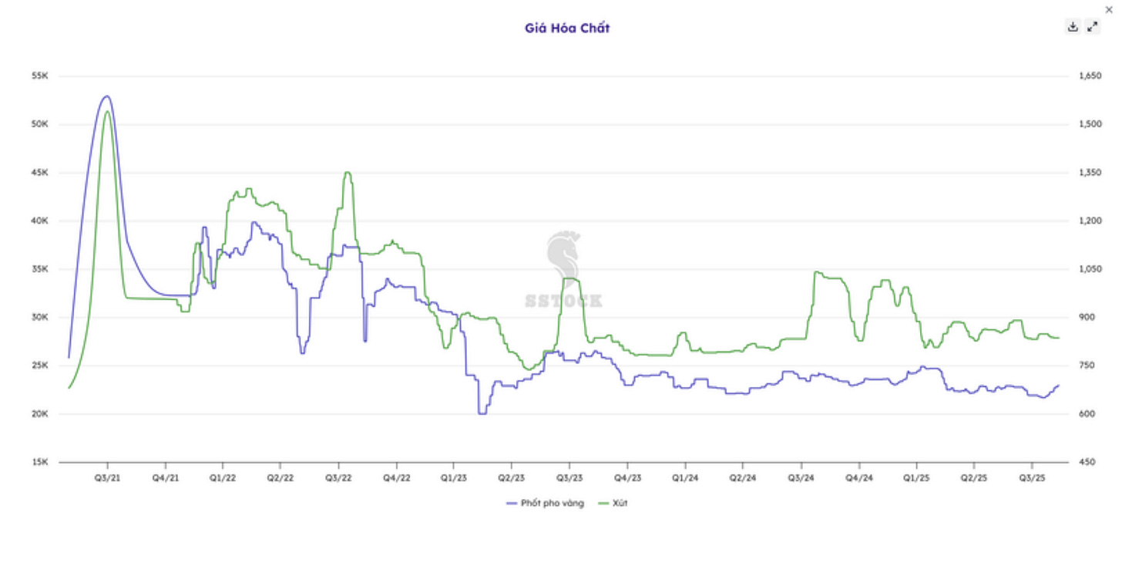This screenshot has height=563, width=1122.
Task: Click the 1,650 label on right axis
Action: point(1090,76)
